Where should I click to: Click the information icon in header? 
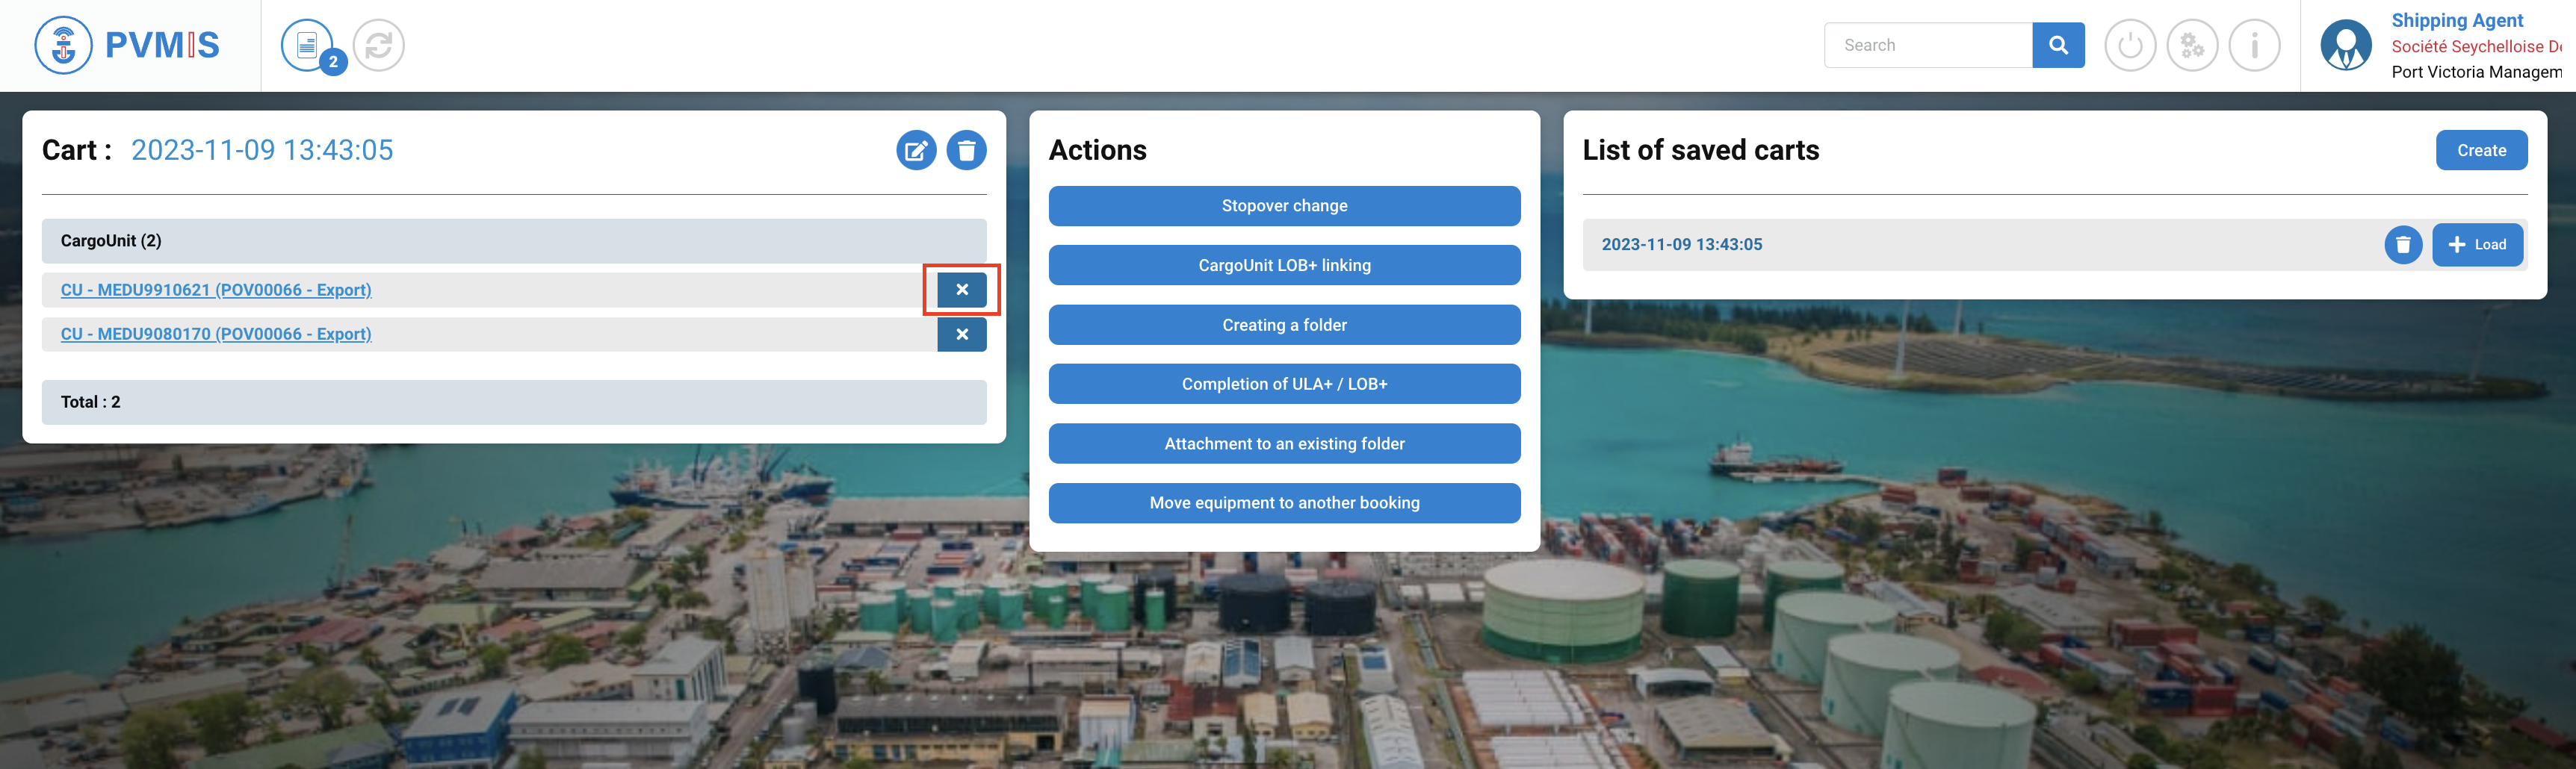[2254, 45]
